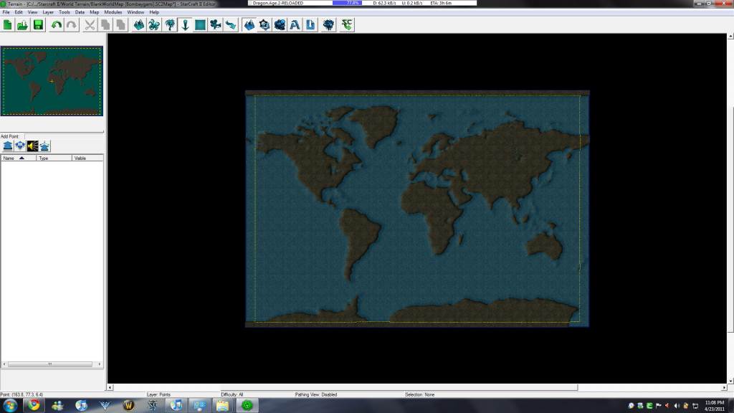Click the taskbar clock showing 11:08 PM
Image resolution: width=734 pixels, height=413 pixels.
715,406
